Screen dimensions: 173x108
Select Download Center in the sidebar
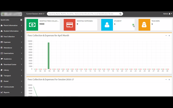pos(10,65)
